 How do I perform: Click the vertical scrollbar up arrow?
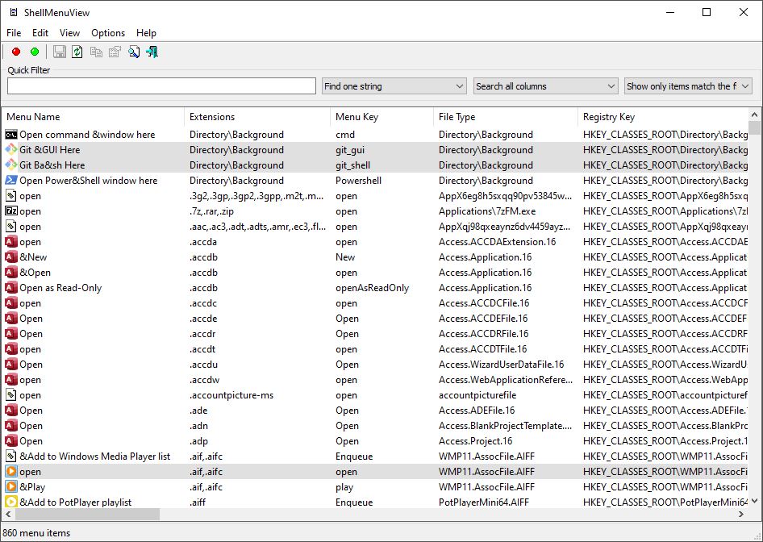pos(754,115)
